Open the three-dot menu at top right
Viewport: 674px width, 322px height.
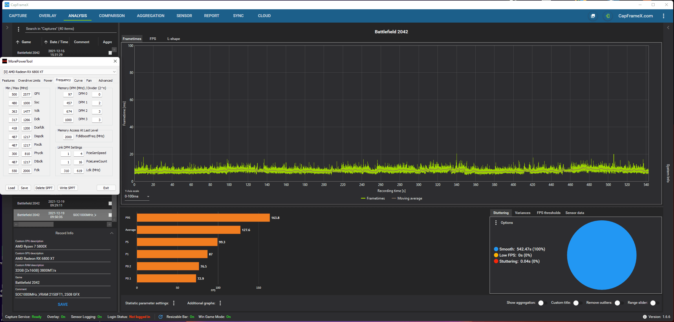pos(664,16)
